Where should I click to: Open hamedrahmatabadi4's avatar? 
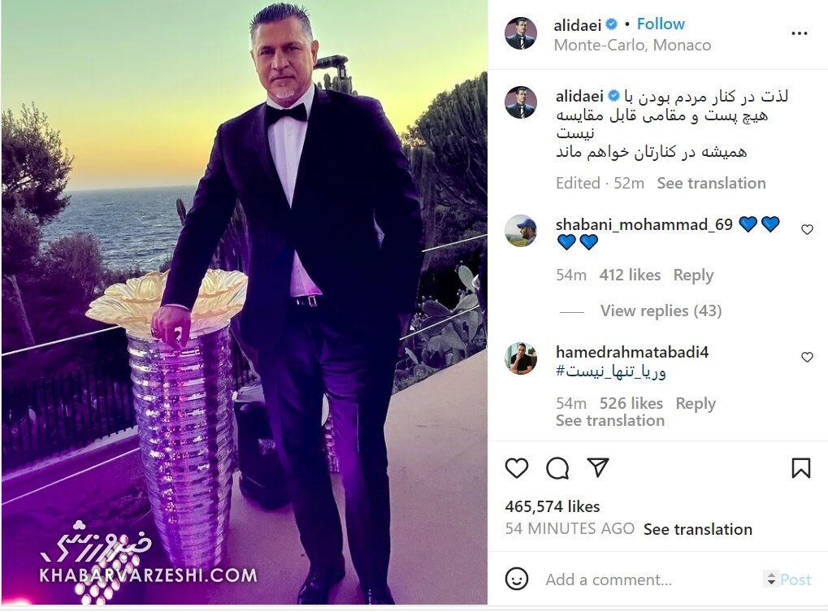(x=521, y=358)
